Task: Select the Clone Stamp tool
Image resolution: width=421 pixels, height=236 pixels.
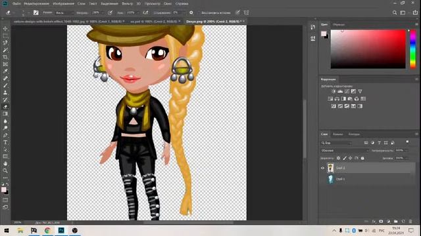Action: [x=5, y=92]
